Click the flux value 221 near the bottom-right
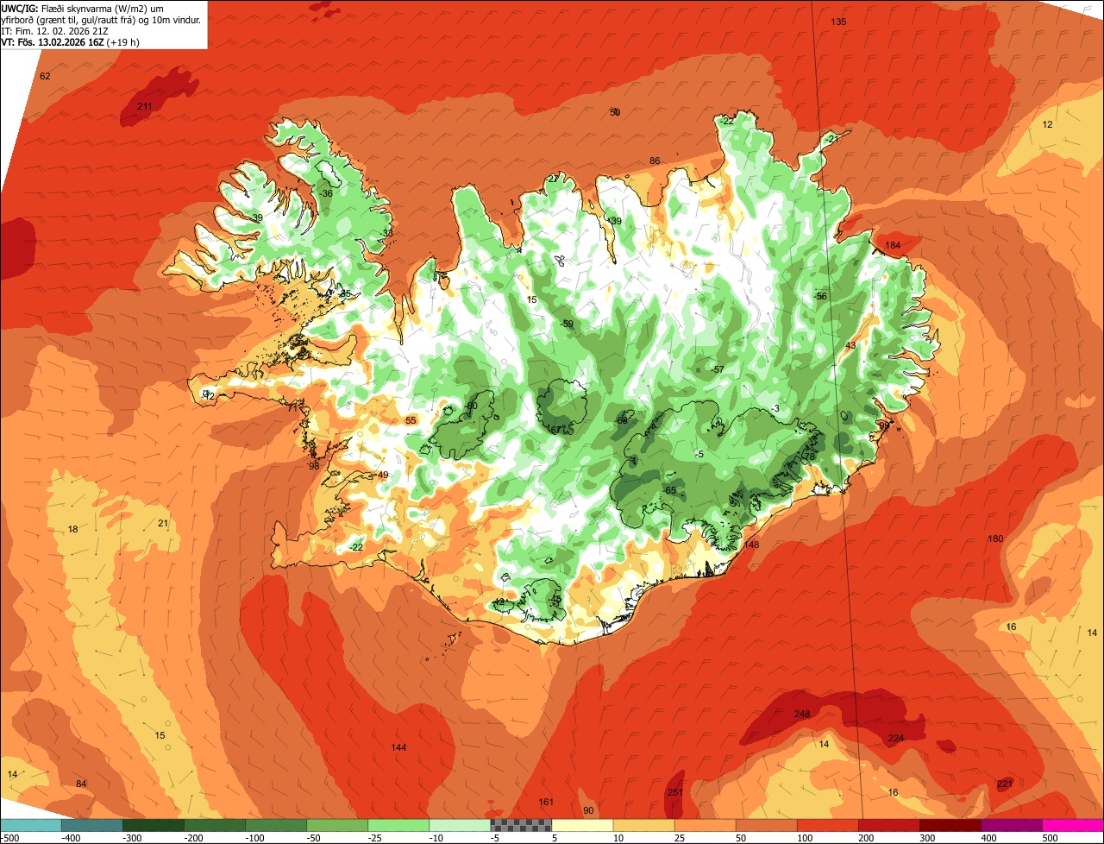This screenshot has width=1104, height=844. [1005, 784]
